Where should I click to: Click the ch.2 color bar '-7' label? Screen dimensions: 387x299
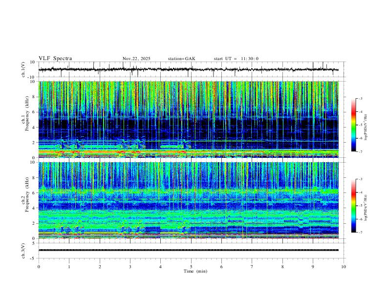point(360,233)
